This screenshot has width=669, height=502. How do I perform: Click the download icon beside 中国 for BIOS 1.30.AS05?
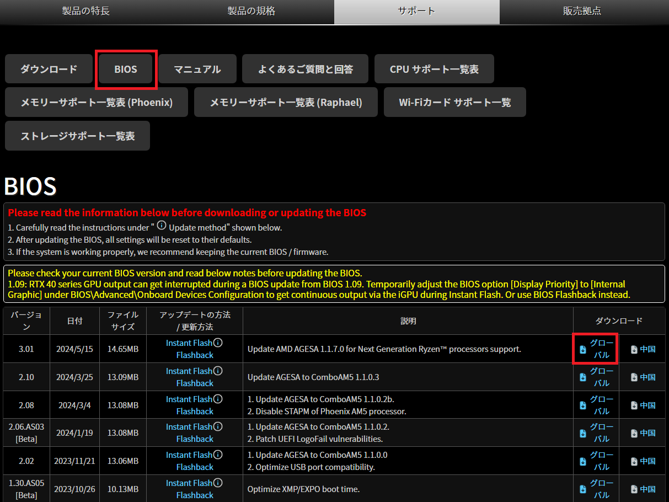[x=634, y=489]
